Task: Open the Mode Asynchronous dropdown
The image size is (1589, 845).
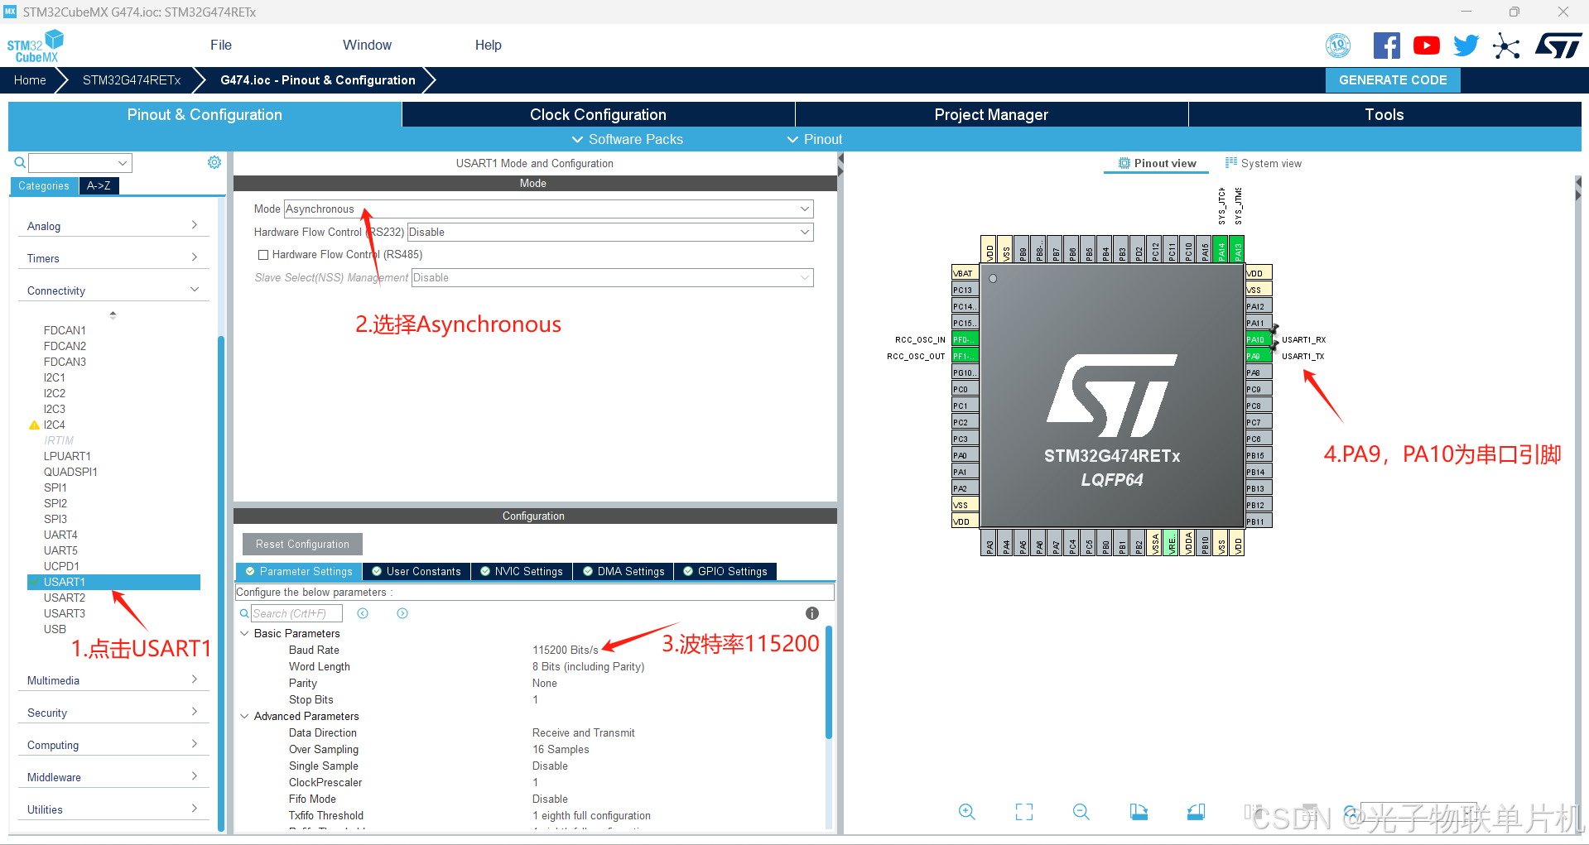Action: click(x=548, y=209)
